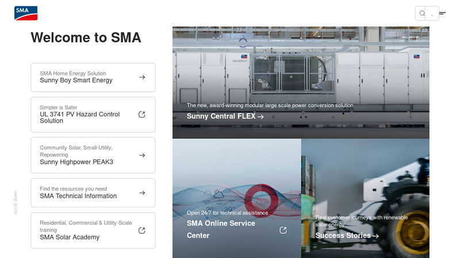The image size is (460, 258).
Task: Open the Sunny Boy Smart Energy title
Action: [x=76, y=81]
